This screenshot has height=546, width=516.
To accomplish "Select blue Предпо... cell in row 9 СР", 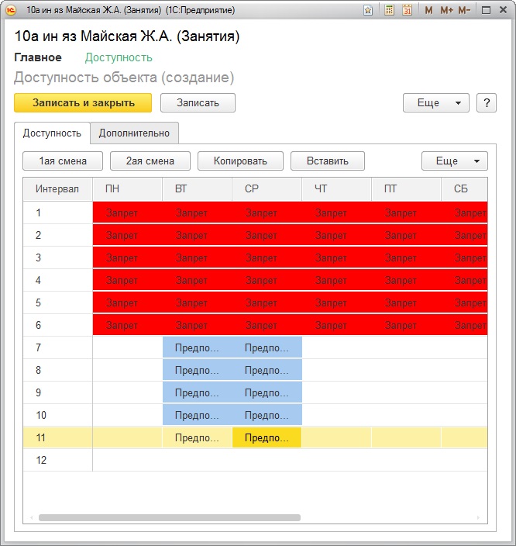I will 267,392.
